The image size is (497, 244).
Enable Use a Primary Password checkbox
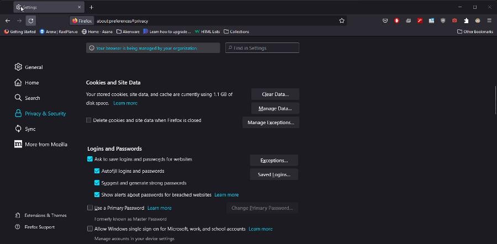pos(90,208)
